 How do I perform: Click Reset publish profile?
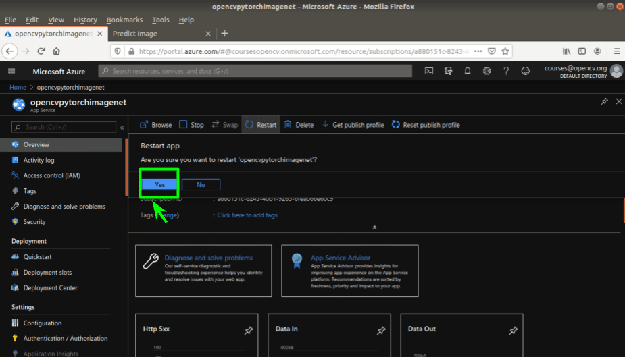coord(426,125)
